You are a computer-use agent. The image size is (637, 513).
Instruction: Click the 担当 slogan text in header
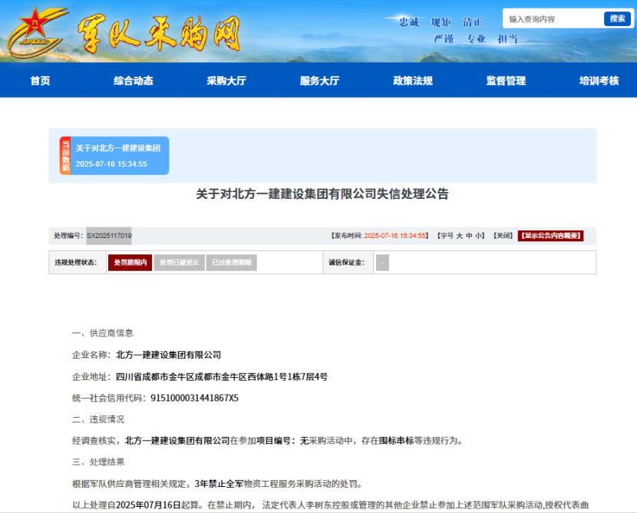click(508, 38)
